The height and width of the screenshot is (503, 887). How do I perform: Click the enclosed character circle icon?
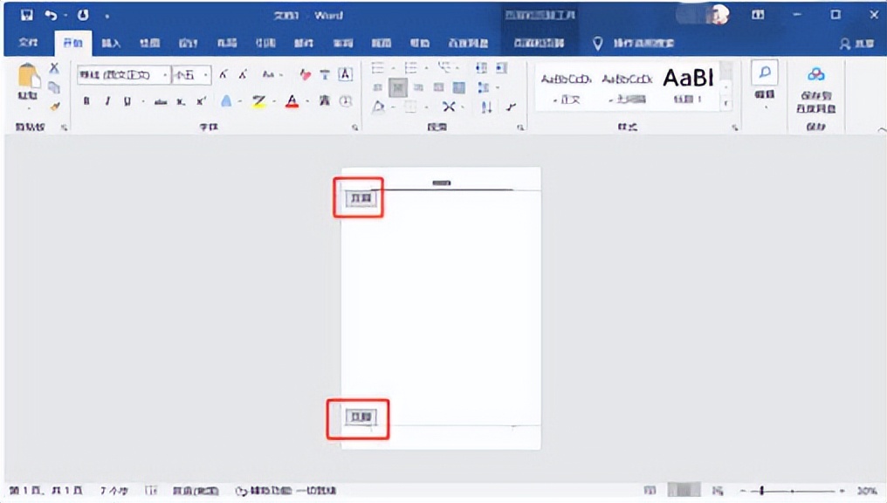point(345,101)
